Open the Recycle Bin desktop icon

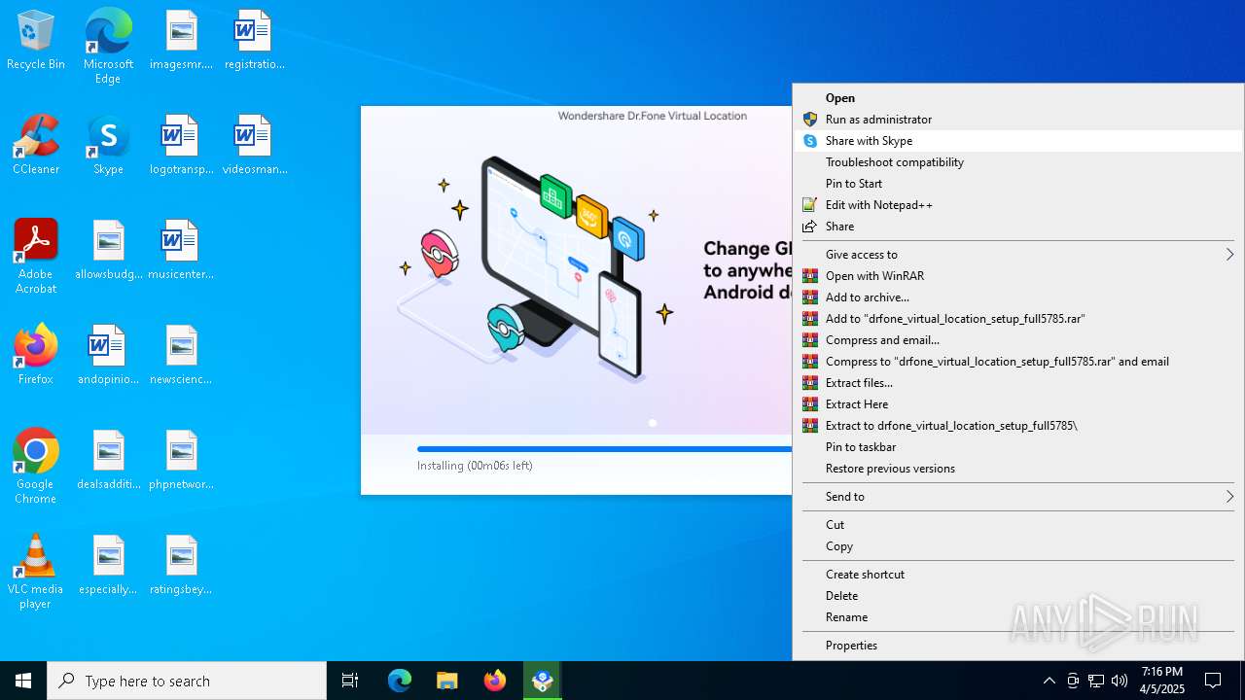click(x=36, y=41)
